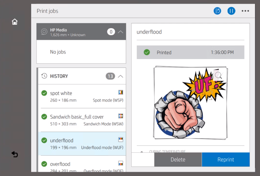Click the overflood mode ink icon

(x=121, y=163)
